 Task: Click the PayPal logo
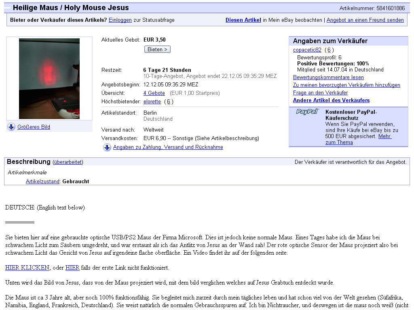point(307,111)
